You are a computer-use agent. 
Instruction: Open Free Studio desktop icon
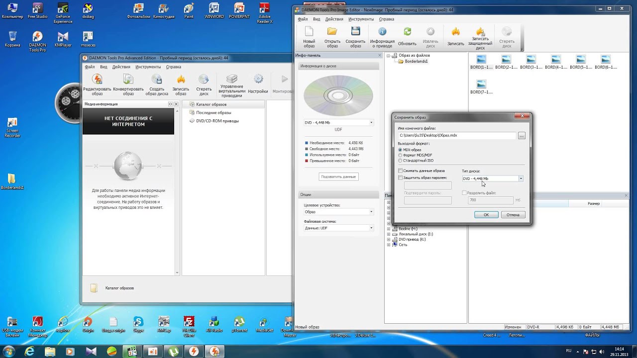point(37,11)
